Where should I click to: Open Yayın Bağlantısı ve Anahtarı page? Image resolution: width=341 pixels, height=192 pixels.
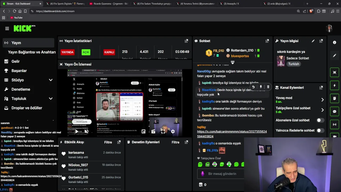[x=32, y=52]
